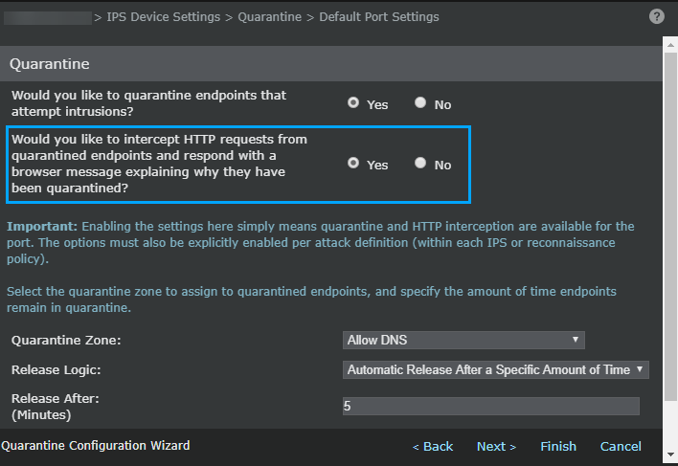Click the Important note text

(x=321, y=242)
